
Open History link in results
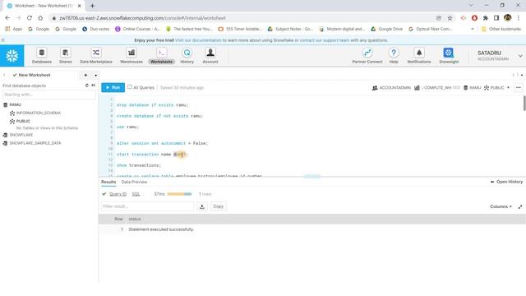pos(506,182)
